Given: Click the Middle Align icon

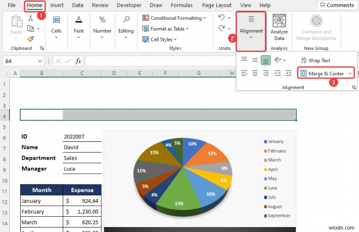Looking at the screenshot, I should tap(255, 60).
